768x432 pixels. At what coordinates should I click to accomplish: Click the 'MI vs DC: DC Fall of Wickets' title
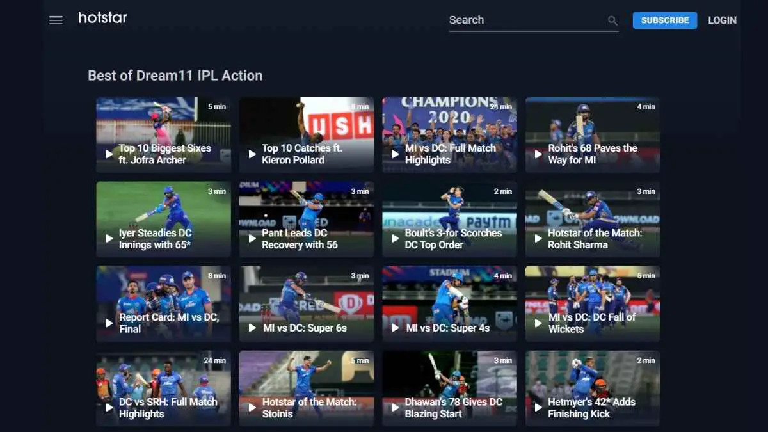[x=592, y=323]
